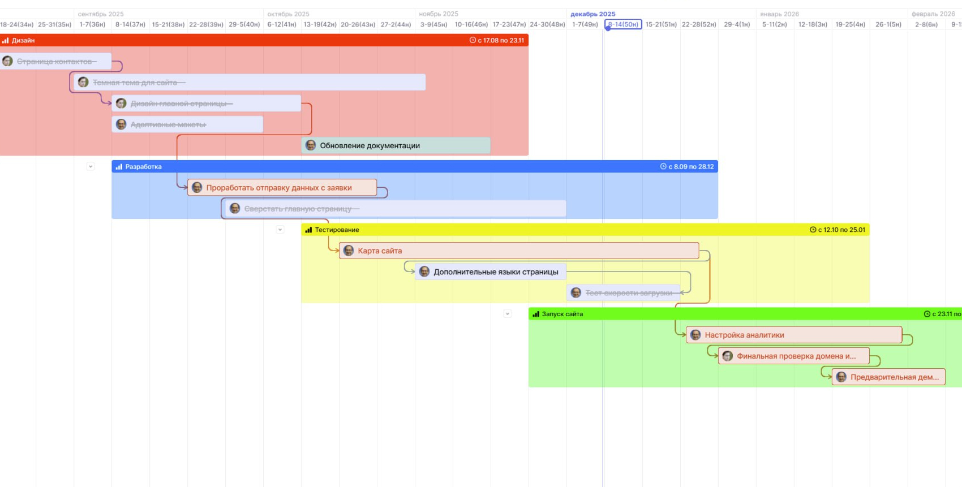
Task: Click the bar chart icon beside Запуск сайта
Action: tap(535, 314)
